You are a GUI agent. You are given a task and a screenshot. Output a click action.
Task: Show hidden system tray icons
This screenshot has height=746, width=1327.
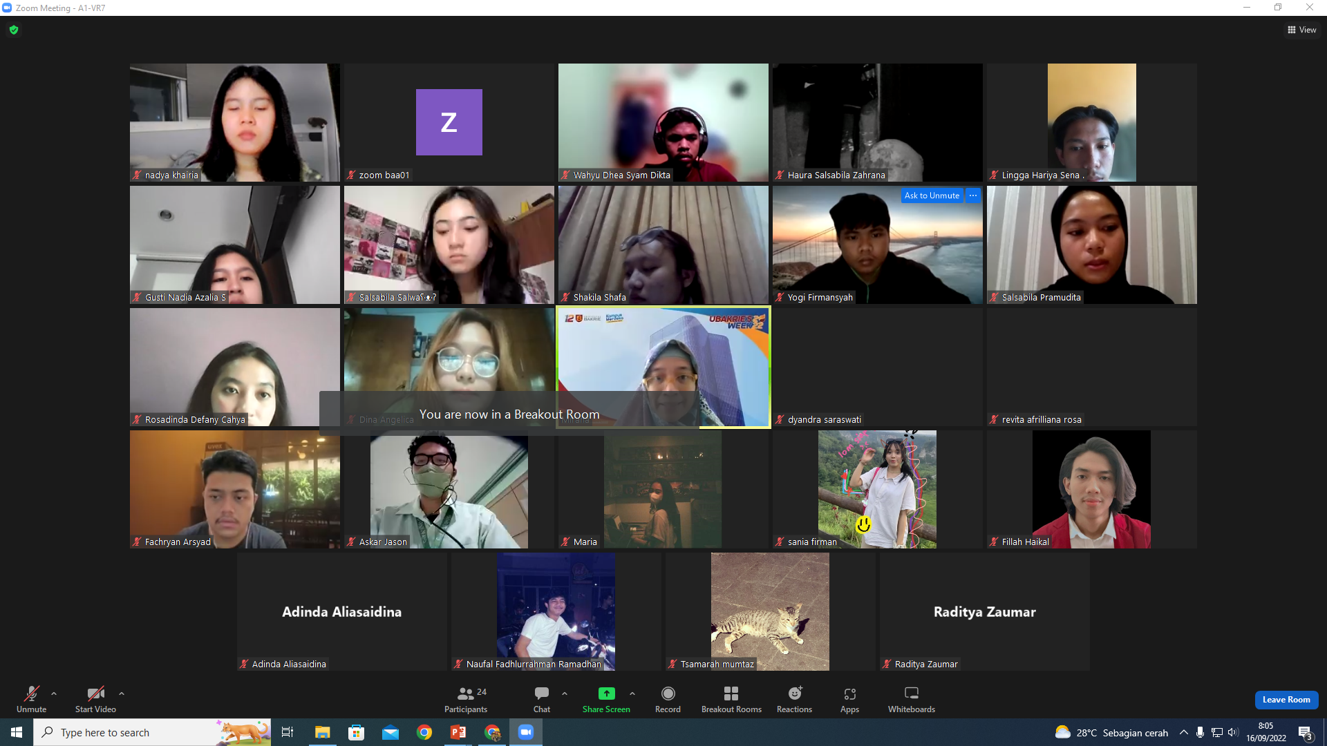click(x=1184, y=732)
